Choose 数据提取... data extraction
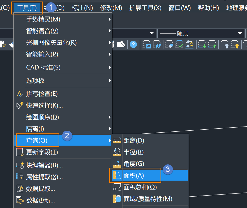The height and width of the screenshot is (208, 247). tap(63, 189)
